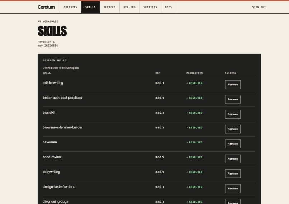
Task: Select the design-taste-frontend skill name
Action: click(x=59, y=187)
